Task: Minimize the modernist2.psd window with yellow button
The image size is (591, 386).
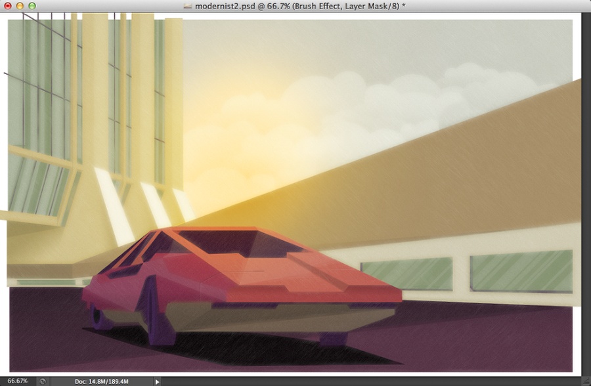Action: pos(20,6)
